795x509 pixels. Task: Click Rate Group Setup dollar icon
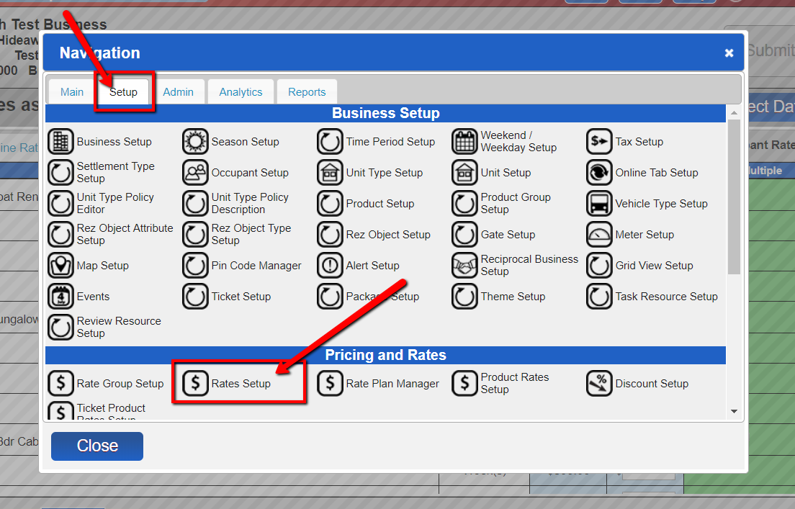(60, 383)
